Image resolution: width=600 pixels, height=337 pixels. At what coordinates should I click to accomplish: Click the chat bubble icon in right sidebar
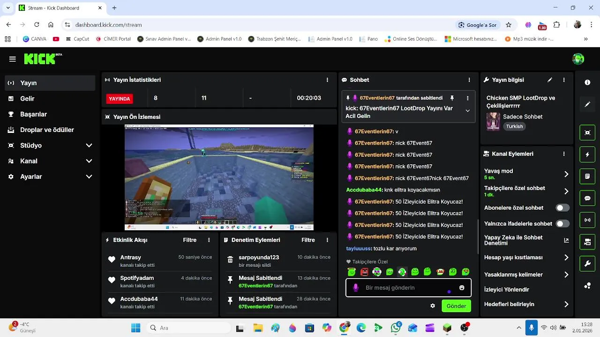tap(587, 198)
